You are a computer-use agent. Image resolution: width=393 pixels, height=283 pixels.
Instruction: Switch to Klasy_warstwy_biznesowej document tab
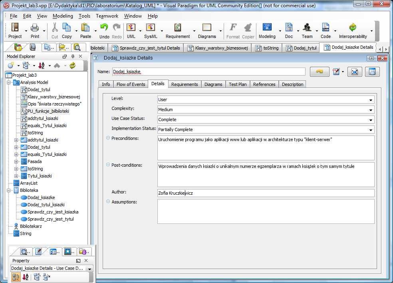218,48
